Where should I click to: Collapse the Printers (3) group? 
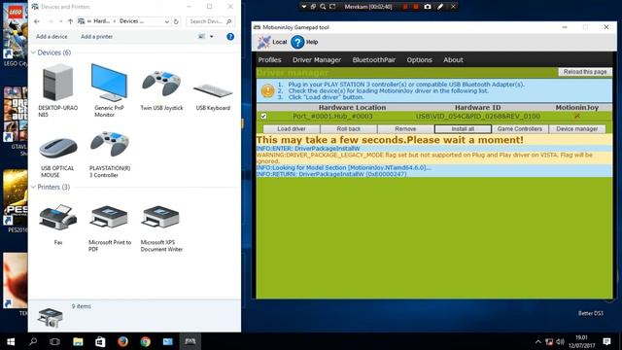click(33, 187)
